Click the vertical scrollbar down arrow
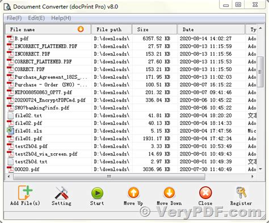 260,169
